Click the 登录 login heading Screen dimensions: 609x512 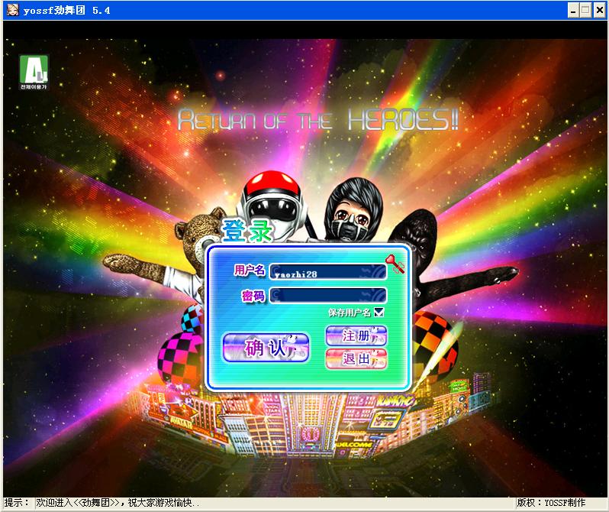coord(246,231)
